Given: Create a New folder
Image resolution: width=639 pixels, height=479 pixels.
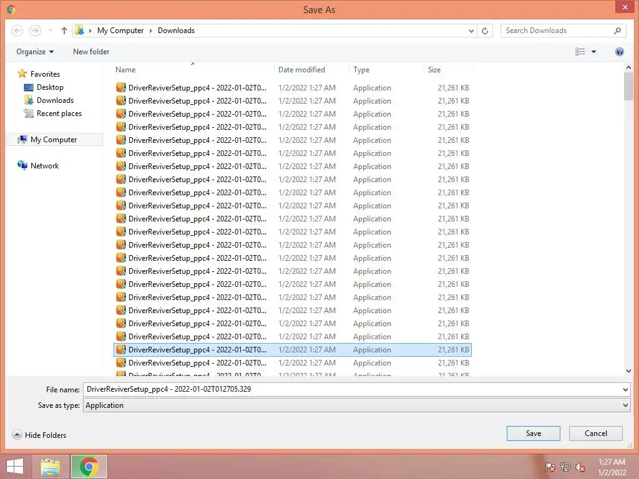Looking at the screenshot, I should click(x=91, y=52).
